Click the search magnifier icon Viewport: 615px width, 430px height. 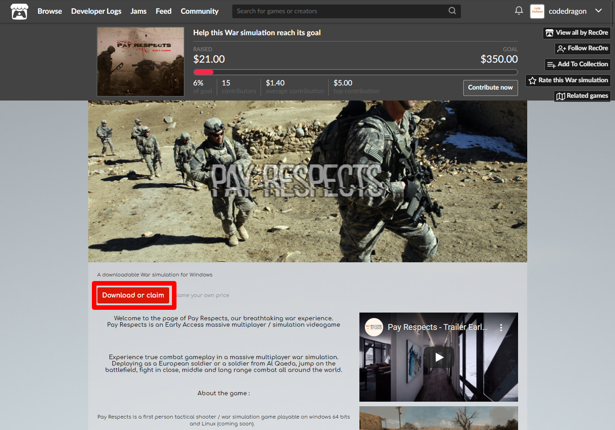[452, 11]
